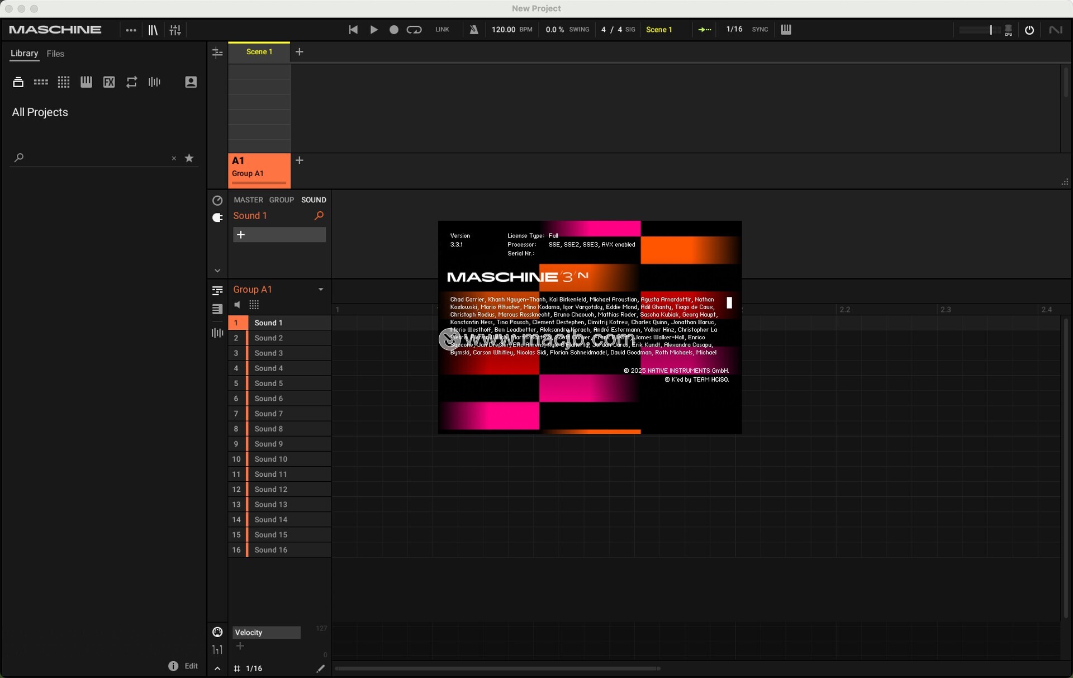Screen dimensions: 1073x678
Task: Toggle the audition speaker icon
Action: 238,305
